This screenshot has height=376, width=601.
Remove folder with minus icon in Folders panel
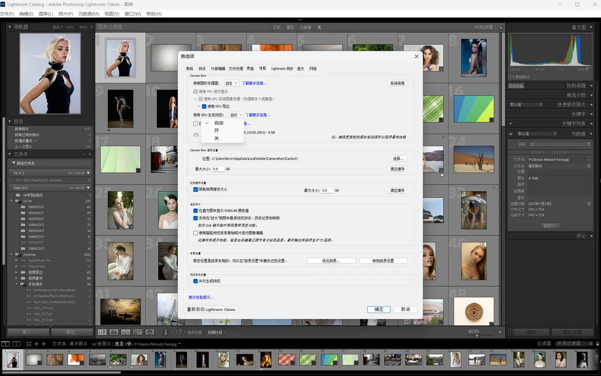(83, 154)
